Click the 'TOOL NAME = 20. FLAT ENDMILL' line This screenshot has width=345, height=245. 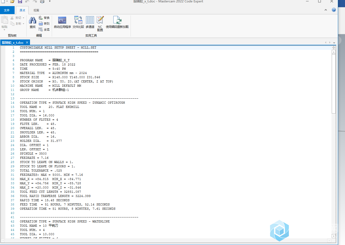click(x=49, y=107)
